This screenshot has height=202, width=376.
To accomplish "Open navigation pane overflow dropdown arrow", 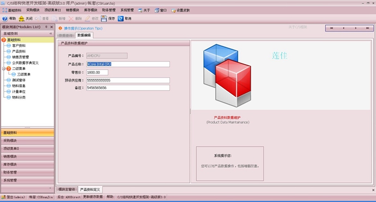I will coord(50,188).
